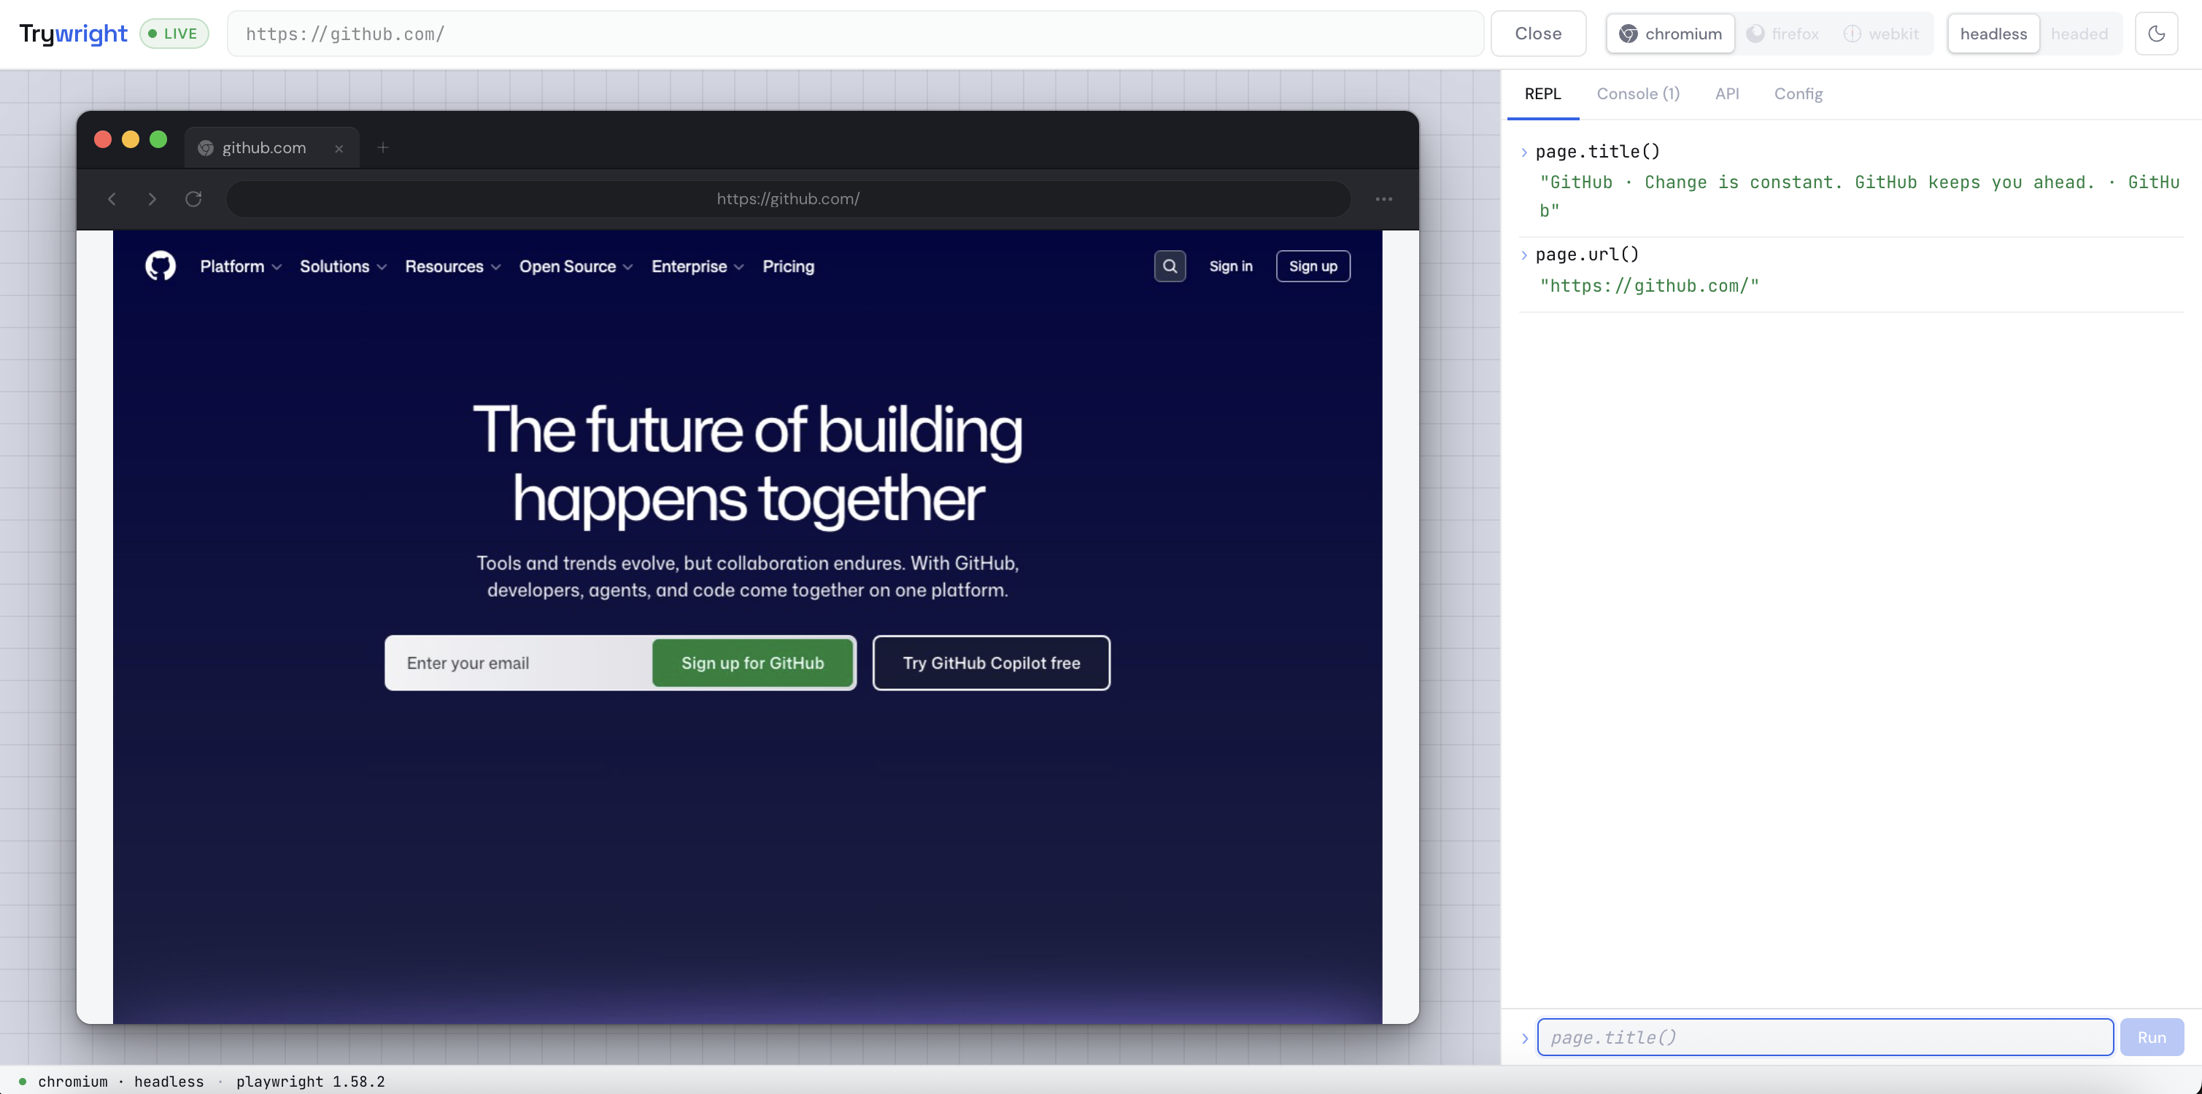Reload the page in the browser preview
This screenshot has width=2202, height=1094.
[194, 198]
